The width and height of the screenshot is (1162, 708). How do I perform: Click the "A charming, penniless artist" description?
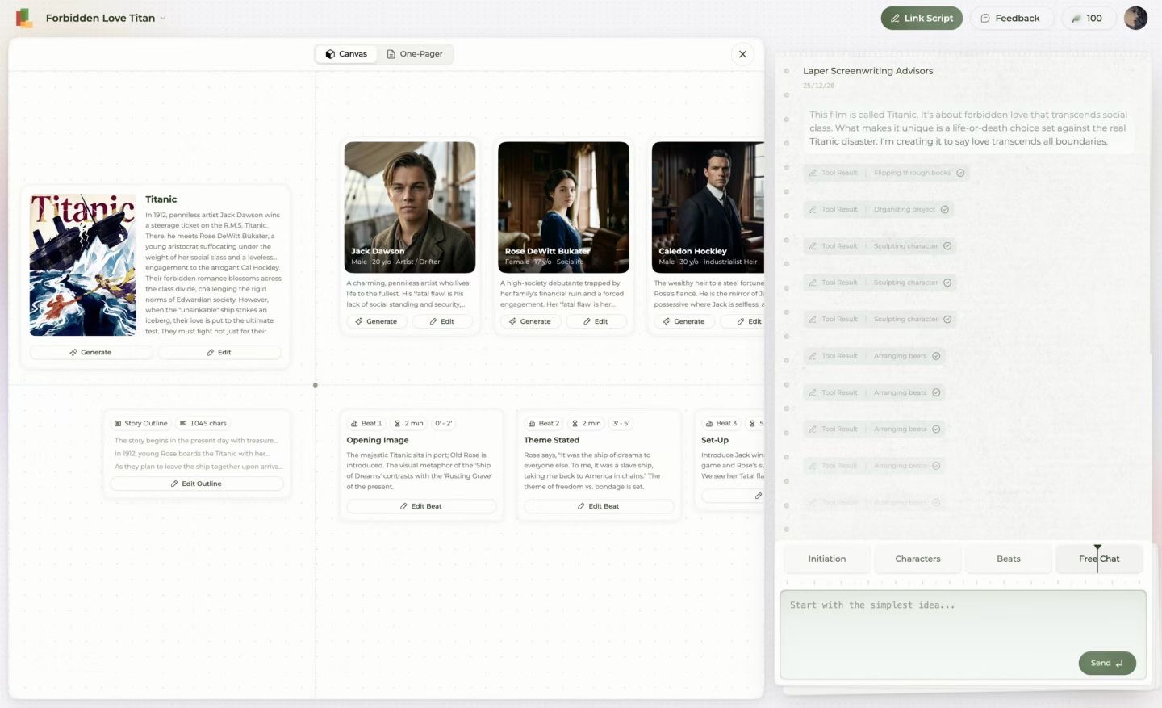click(x=408, y=294)
